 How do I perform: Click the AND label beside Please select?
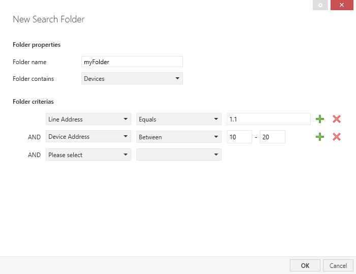pos(34,155)
